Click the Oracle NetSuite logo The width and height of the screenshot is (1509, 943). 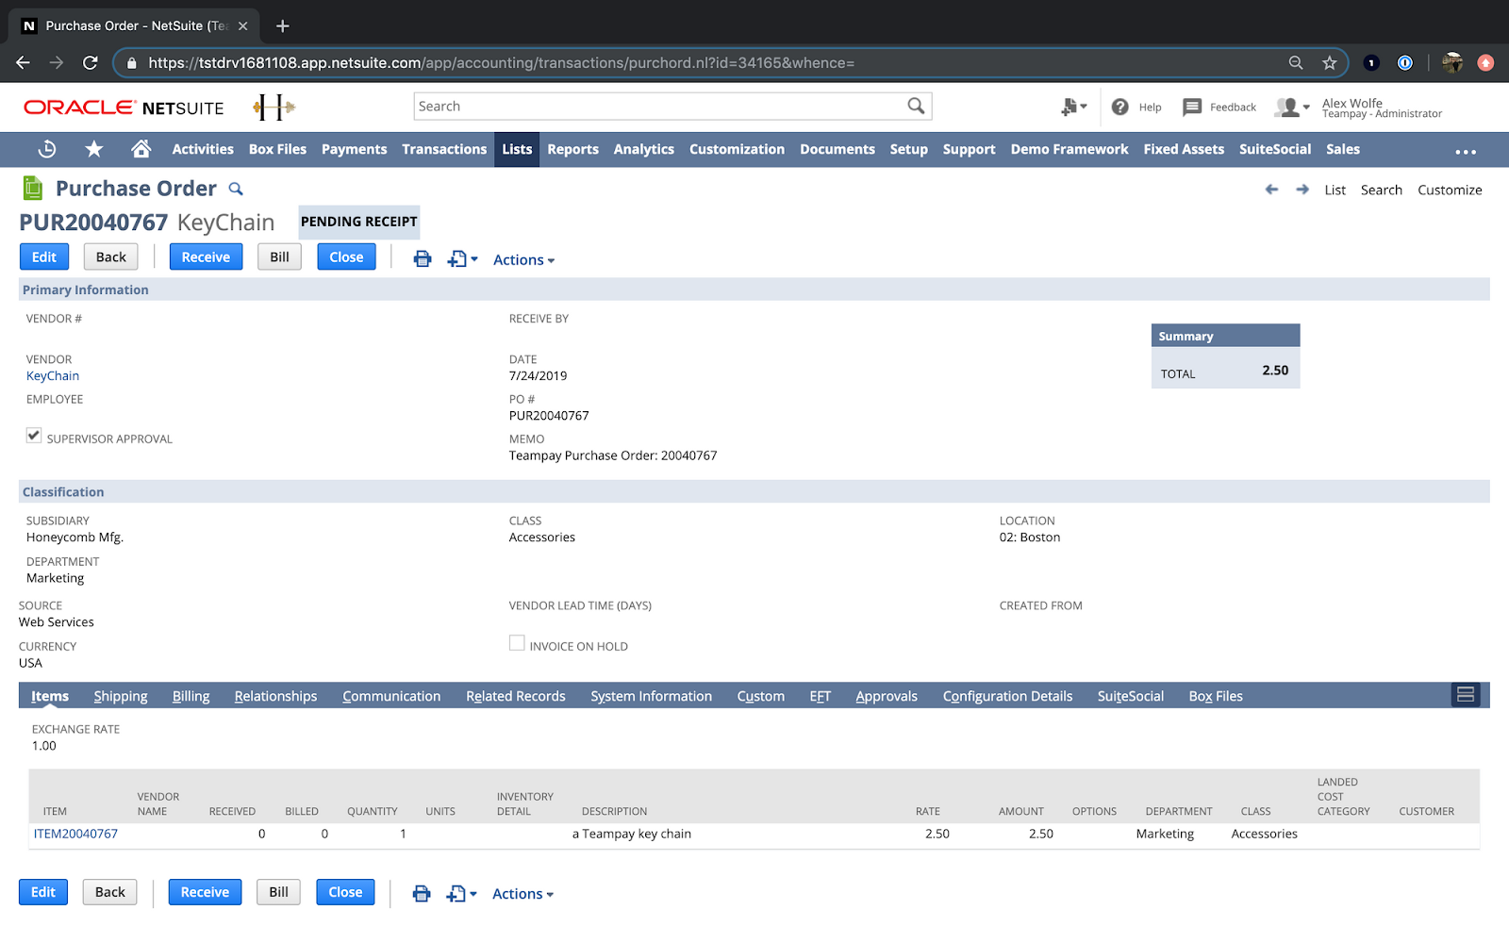click(x=124, y=108)
